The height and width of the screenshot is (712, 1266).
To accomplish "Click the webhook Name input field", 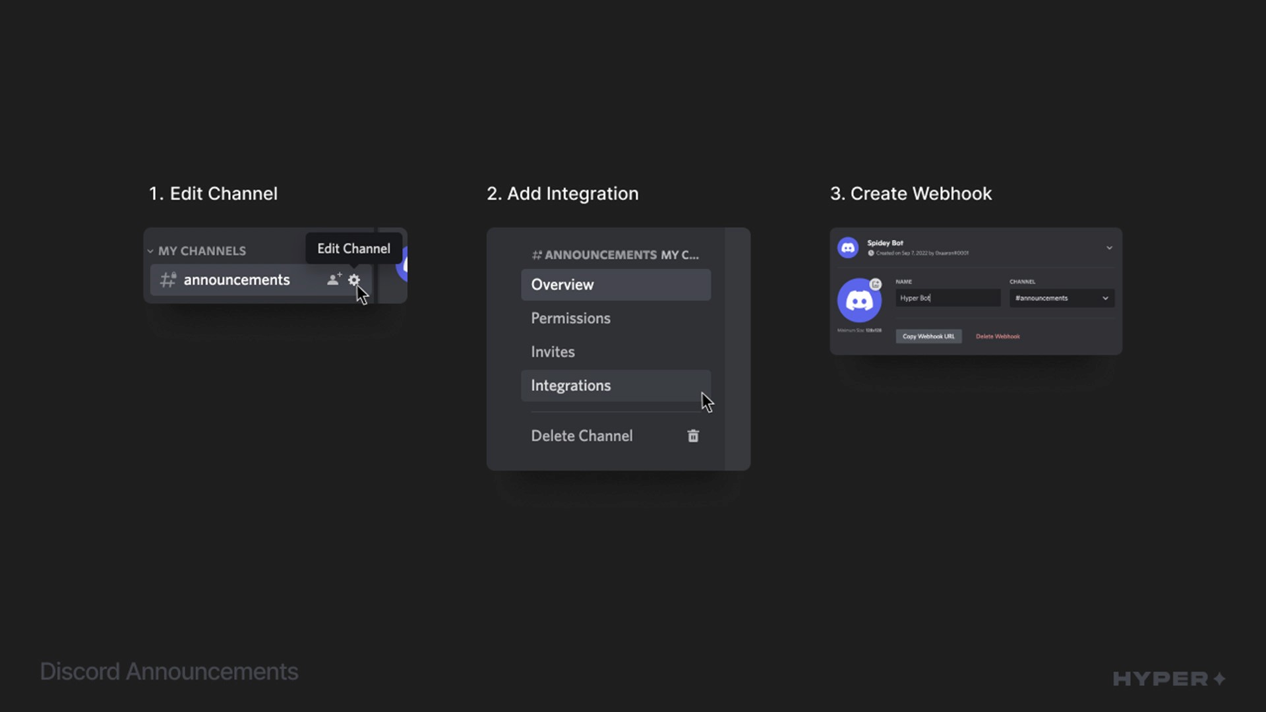I will tap(948, 298).
